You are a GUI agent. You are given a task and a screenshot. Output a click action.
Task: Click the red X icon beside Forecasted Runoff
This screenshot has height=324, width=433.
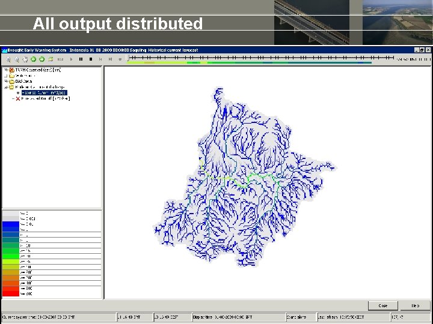click(x=18, y=98)
